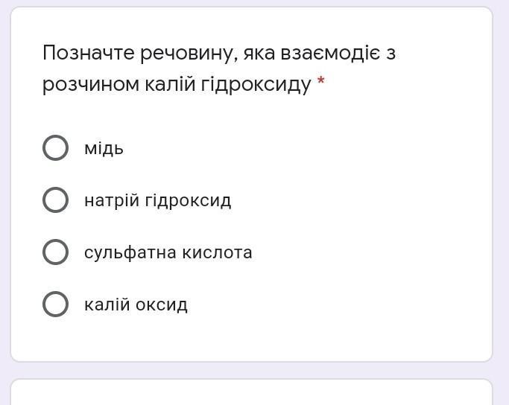509x405 pixels.
Task: Click the сульфатна кислота label text
Action: [168, 252]
